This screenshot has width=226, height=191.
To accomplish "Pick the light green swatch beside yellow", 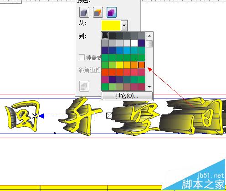I will pos(112,65).
